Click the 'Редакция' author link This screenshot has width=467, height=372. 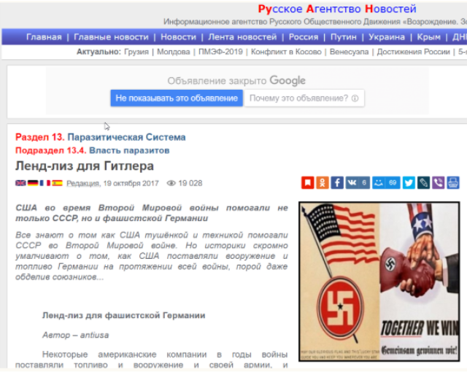(82, 183)
